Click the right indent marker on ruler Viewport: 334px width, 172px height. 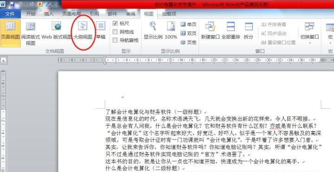click(321, 61)
